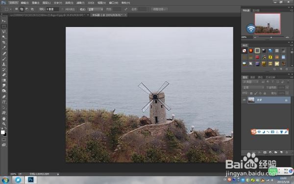
Task: Open the layer fill dropdown arrow
Action: point(287,93)
